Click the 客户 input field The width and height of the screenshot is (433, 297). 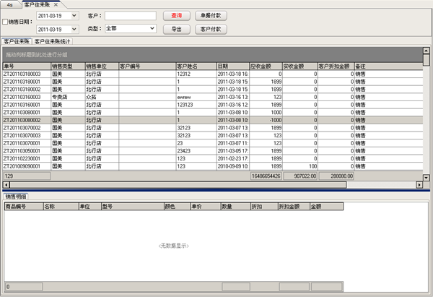click(131, 14)
